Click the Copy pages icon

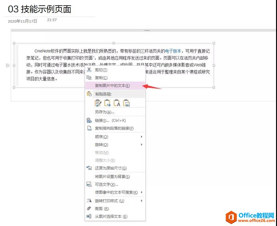(x=89, y=78)
